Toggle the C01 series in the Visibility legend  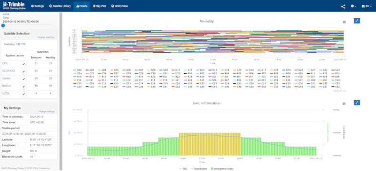pyautogui.click(x=298, y=80)
